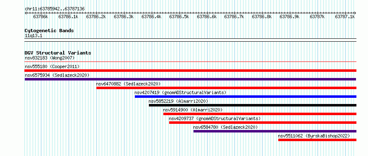Select the thin red nsv832183 variant line
The height and width of the screenshot is (156, 368).
(x=190, y=62)
